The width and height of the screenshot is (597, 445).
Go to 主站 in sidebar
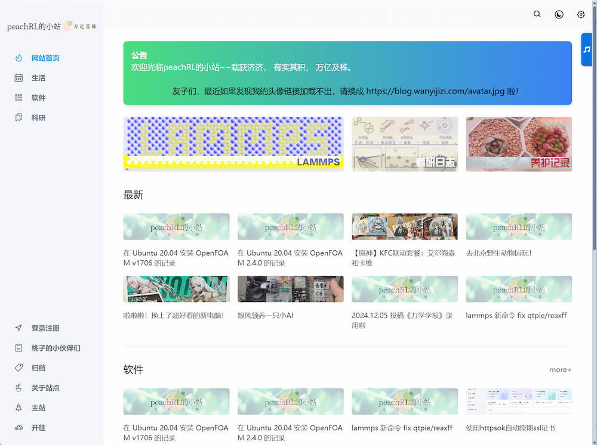(38, 408)
